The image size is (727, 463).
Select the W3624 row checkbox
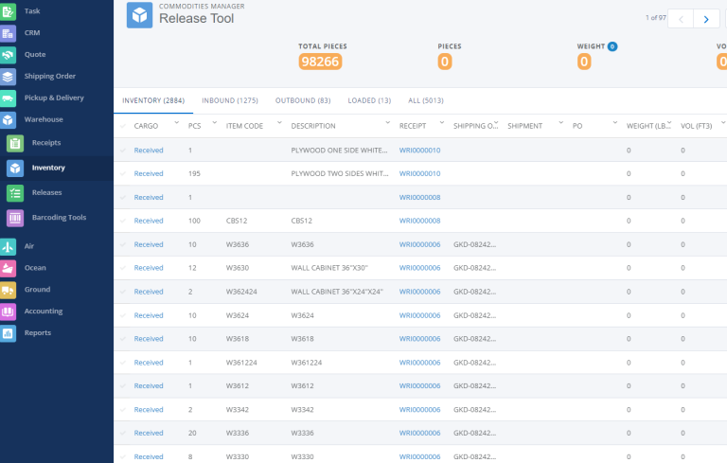coord(123,315)
